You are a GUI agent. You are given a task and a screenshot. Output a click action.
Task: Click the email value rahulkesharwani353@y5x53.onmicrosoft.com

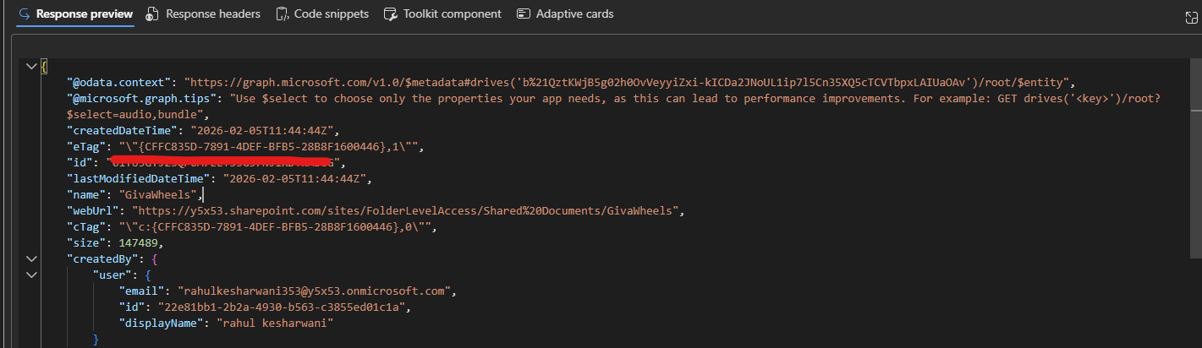coord(314,291)
